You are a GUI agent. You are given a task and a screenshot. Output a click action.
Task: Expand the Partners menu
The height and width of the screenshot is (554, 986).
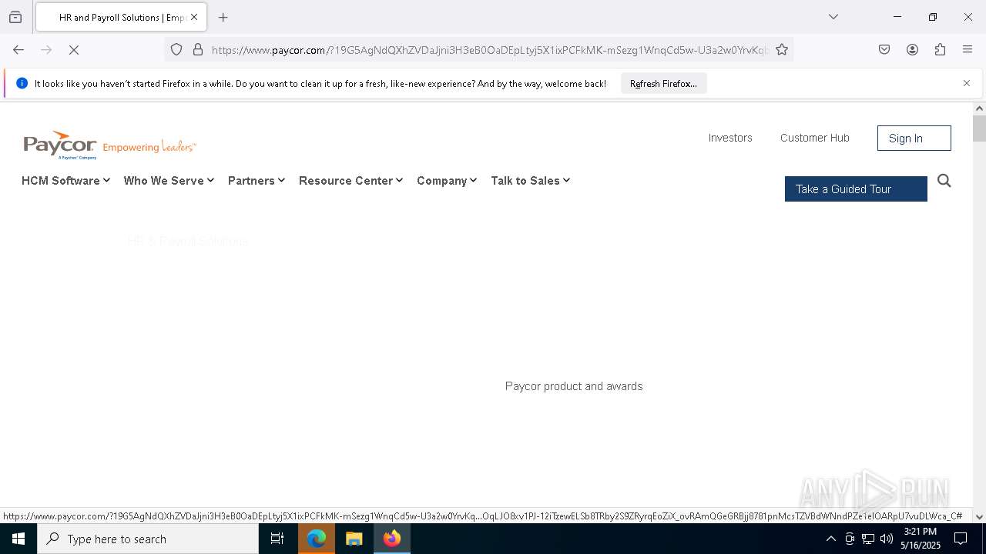(257, 181)
